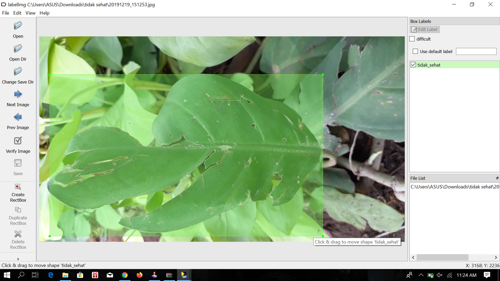Click the Edit Label button
Viewport: 500px width, 281px height.
425,29
